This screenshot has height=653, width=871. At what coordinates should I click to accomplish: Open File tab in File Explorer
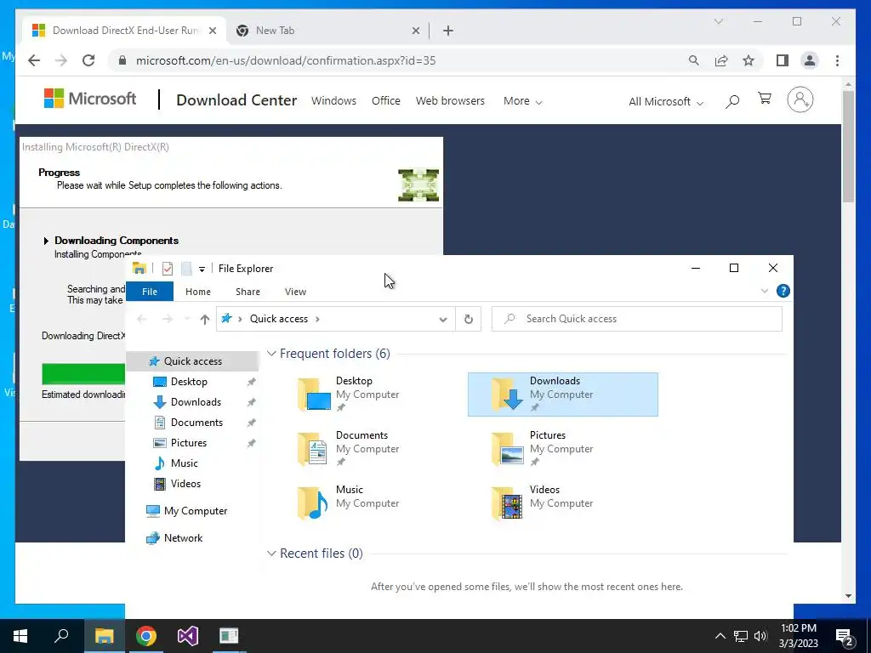tap(150, 292)
